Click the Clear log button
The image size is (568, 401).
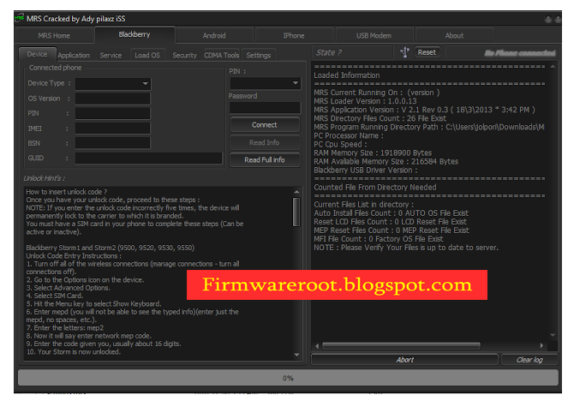tap(529, 360)
